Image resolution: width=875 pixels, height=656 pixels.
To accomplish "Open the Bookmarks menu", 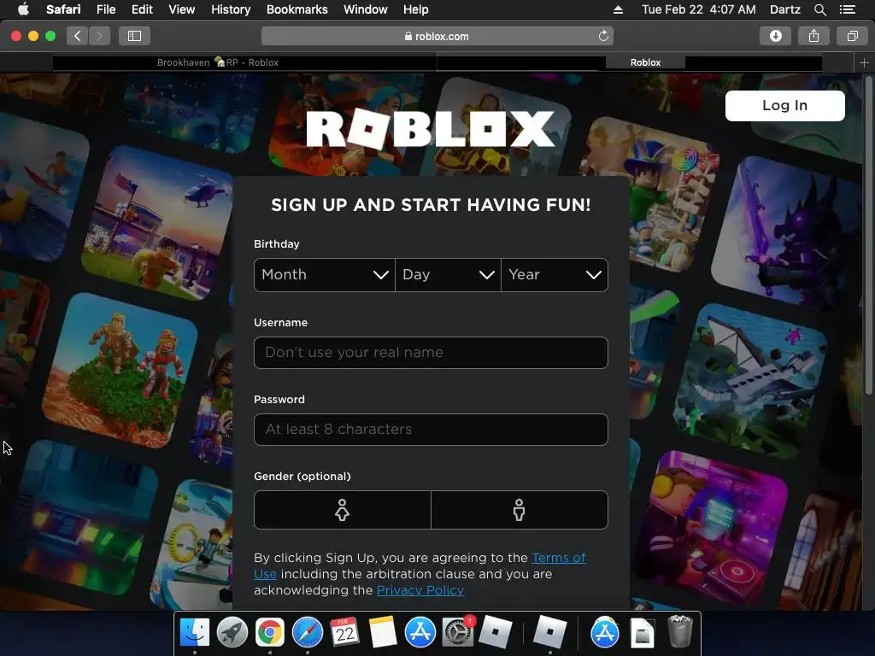I will click(297, 9).
